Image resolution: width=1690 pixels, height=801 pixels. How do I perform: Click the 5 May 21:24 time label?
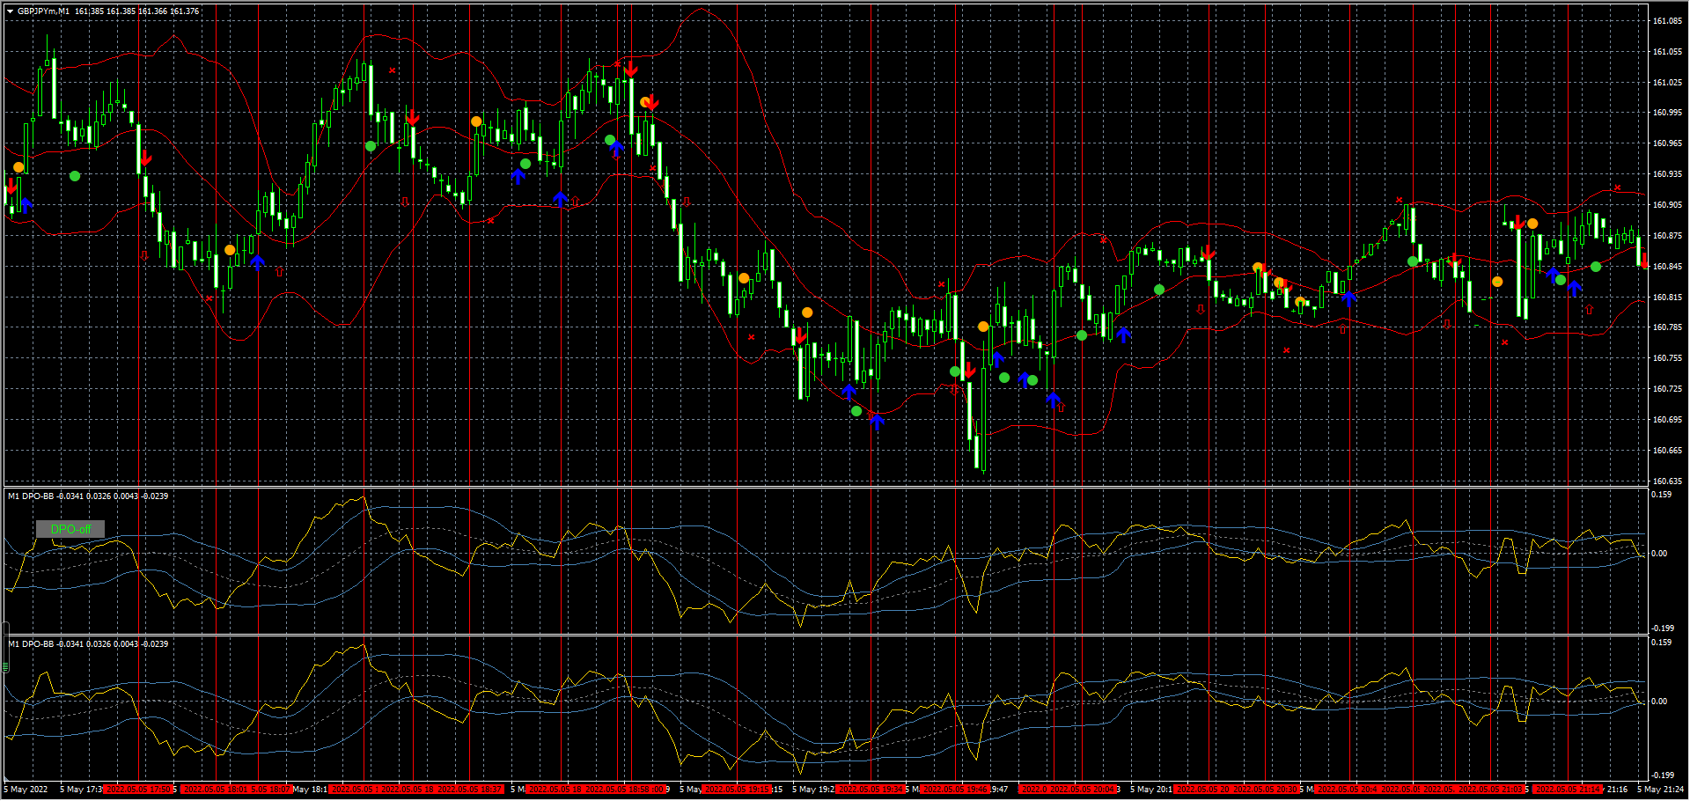point(1660,790)
